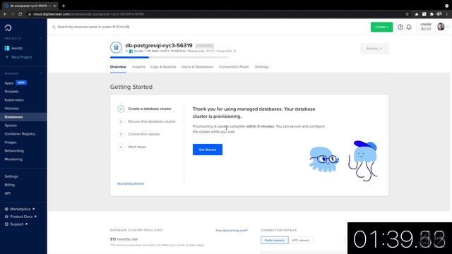Screen dimensions: 452x254
Task: Go to Images in sidebar
Action: [x=11, y=143]
